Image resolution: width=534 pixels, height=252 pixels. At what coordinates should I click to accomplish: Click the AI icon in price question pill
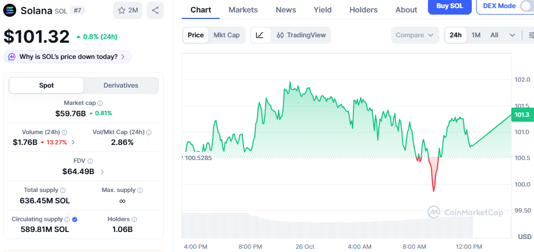coord(12,57)
